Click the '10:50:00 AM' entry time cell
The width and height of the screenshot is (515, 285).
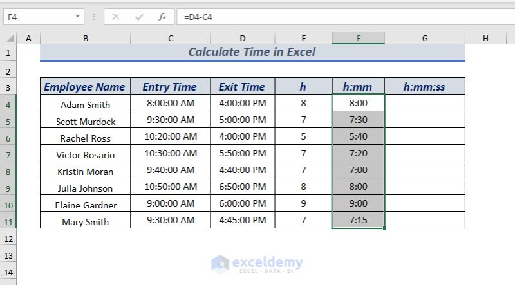pos(171,187)
